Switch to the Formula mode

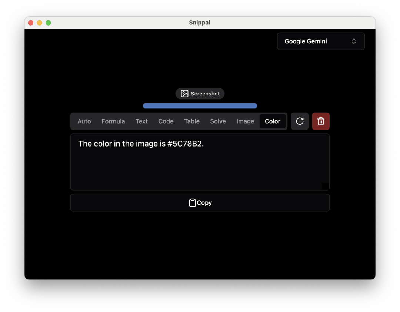(x=113, y=121)
